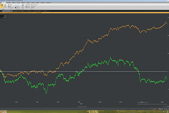
Task: Select the Sessions by Day report tab
Action: point(37,11)
